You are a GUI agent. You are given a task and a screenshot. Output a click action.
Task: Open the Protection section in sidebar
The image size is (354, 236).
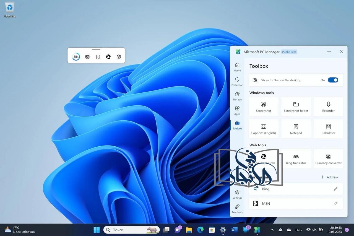237,82
